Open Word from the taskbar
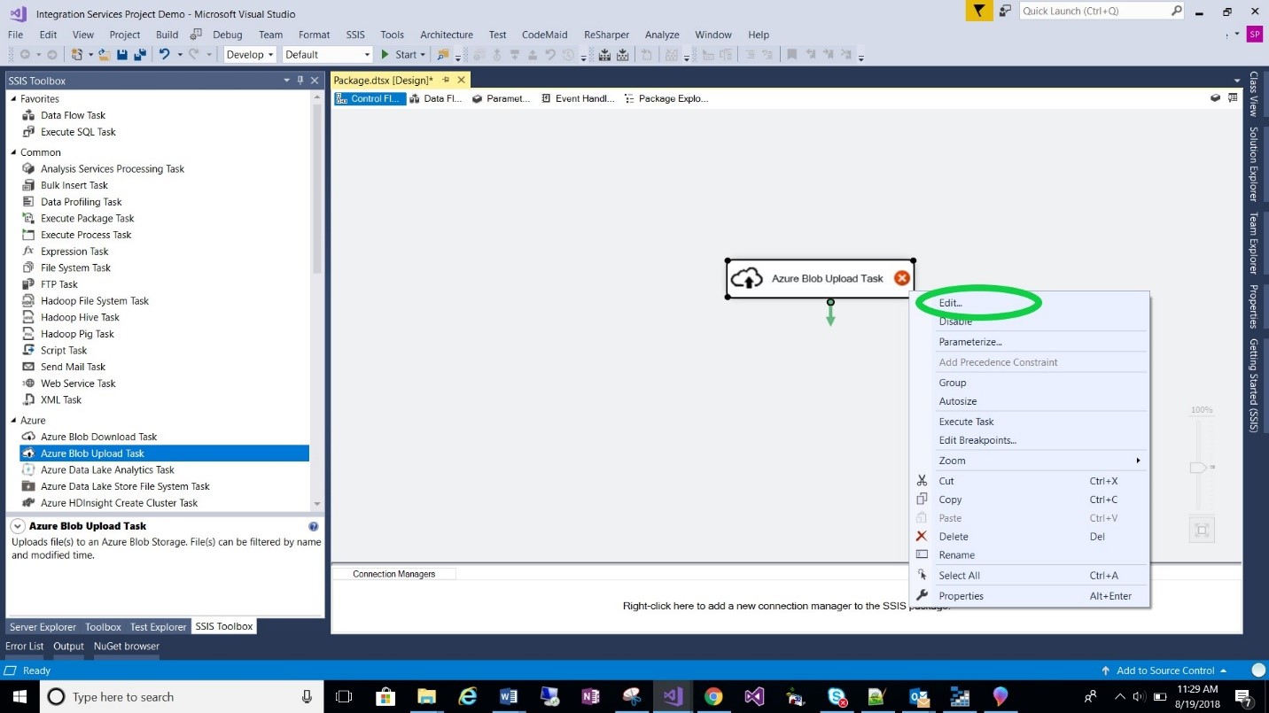 509,696
